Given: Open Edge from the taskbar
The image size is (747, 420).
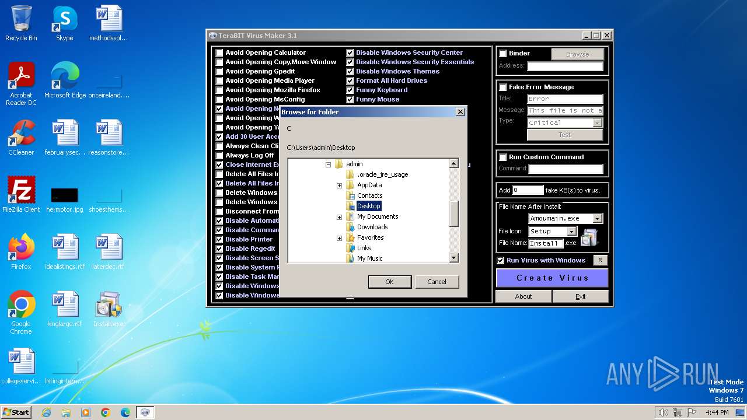Looking at the screenshot, I should click(125, 412).
